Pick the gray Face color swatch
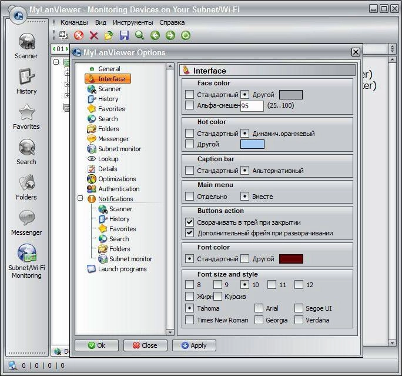 [x=291, y=95]
